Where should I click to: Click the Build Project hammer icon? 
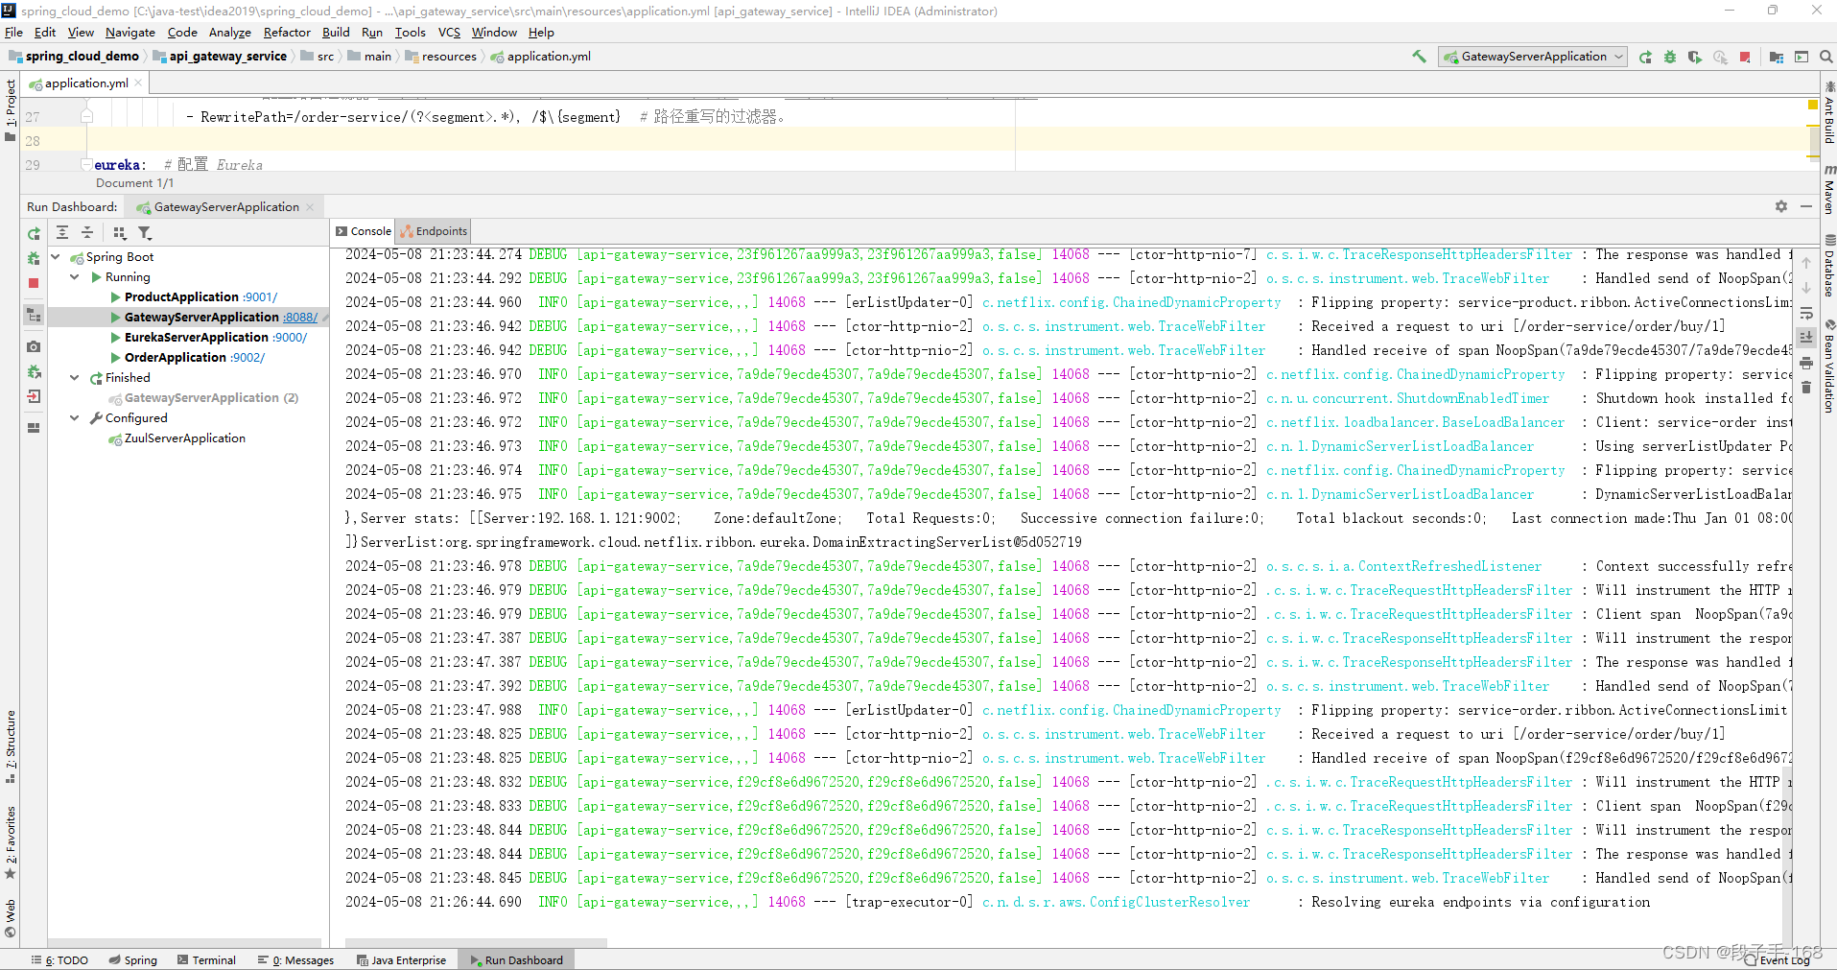click(x=1419, y=57)
